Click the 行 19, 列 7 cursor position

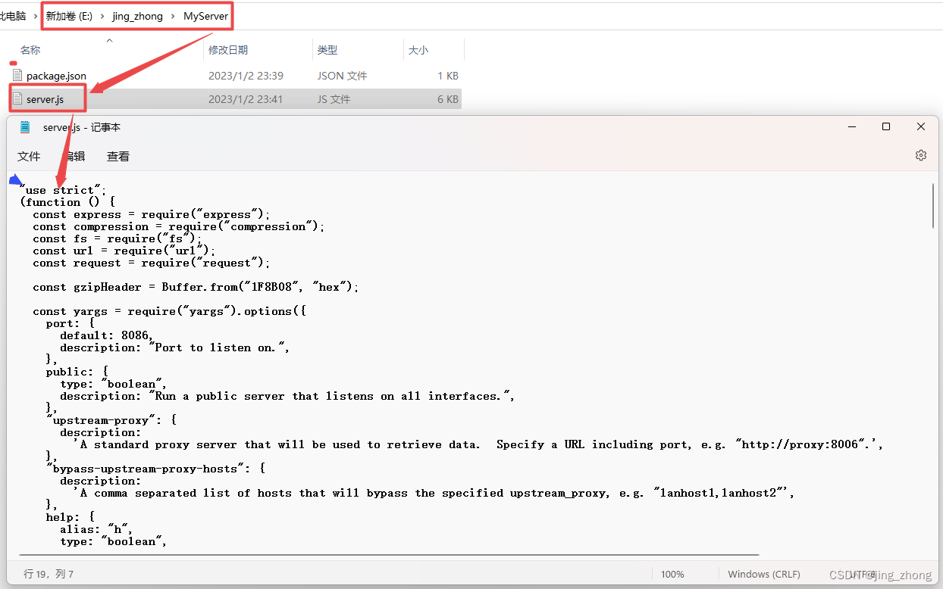(49, 574)
